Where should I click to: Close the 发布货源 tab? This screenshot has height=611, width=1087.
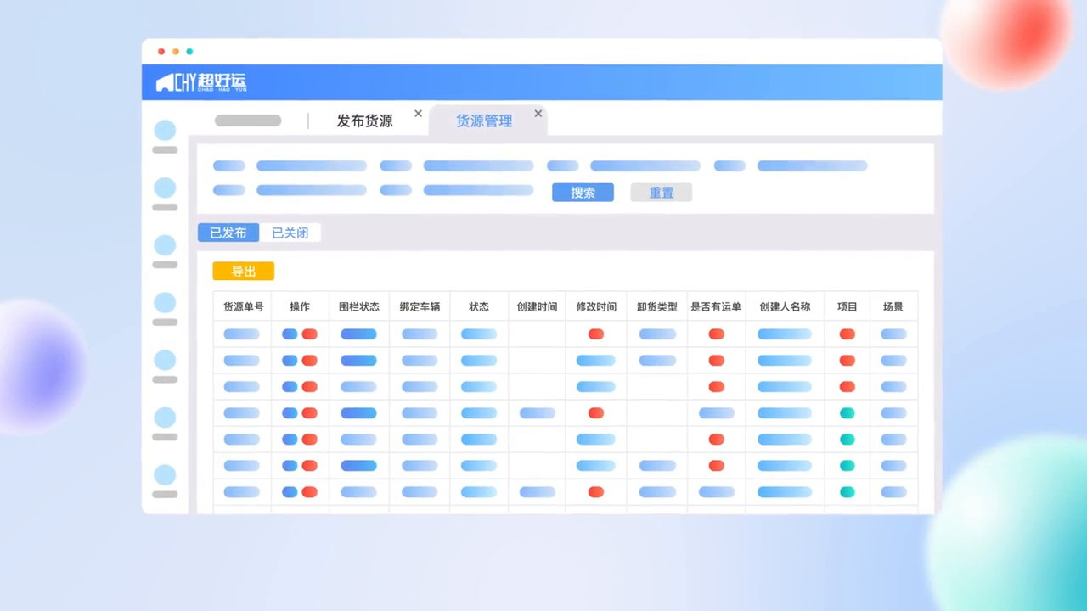tap(418, 114)
